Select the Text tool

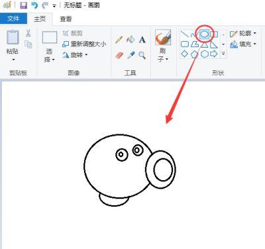142,40
